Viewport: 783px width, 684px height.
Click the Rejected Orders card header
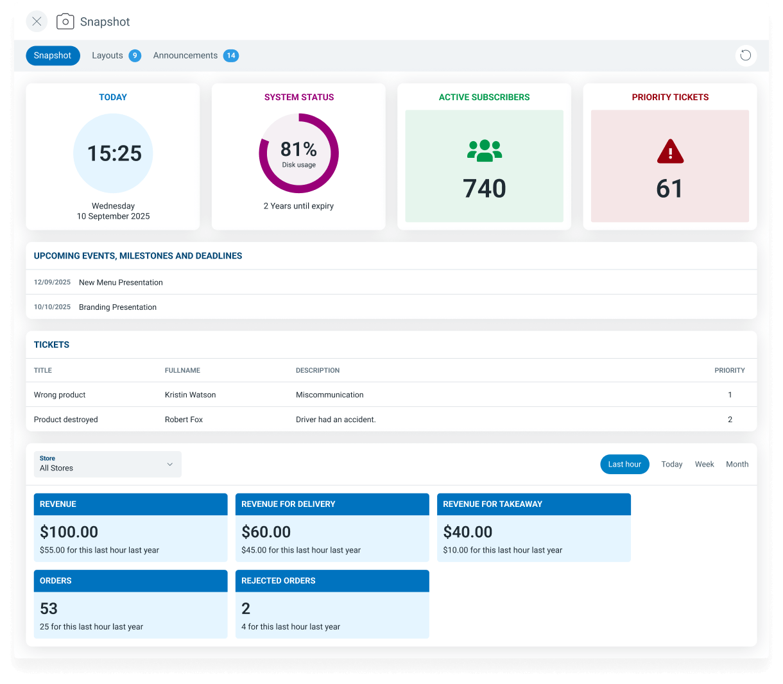332,581
